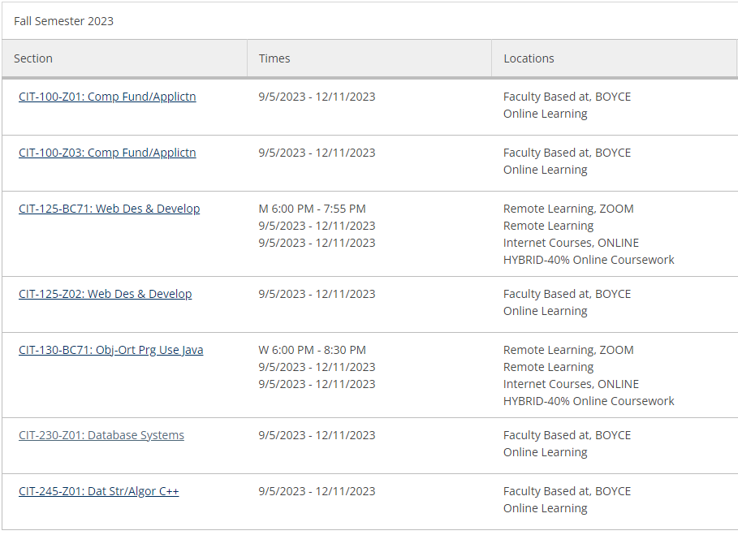The width and height of the screenshot is (738, 535).
Task: Open CIT-100-Z03 Comp Fund/Applictn section link
Action: 107,153
